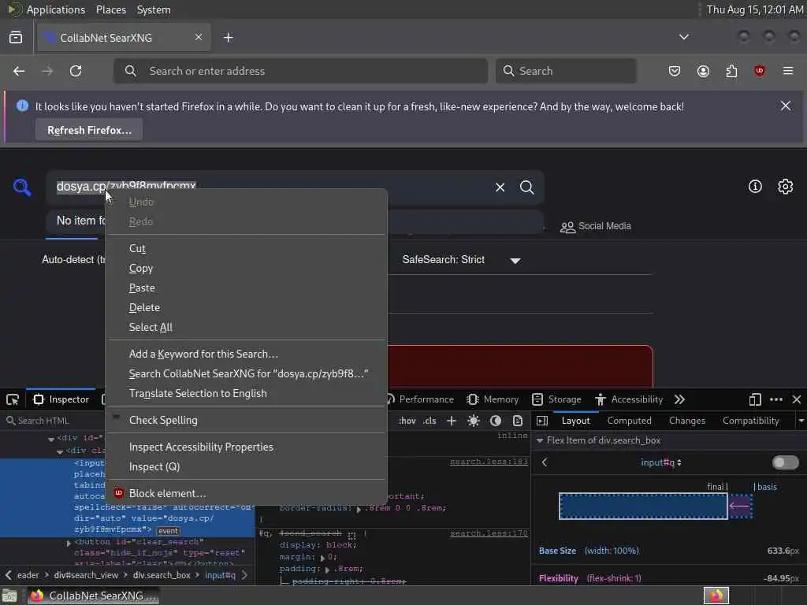Go back to flex container

click(x=545, y=462)
